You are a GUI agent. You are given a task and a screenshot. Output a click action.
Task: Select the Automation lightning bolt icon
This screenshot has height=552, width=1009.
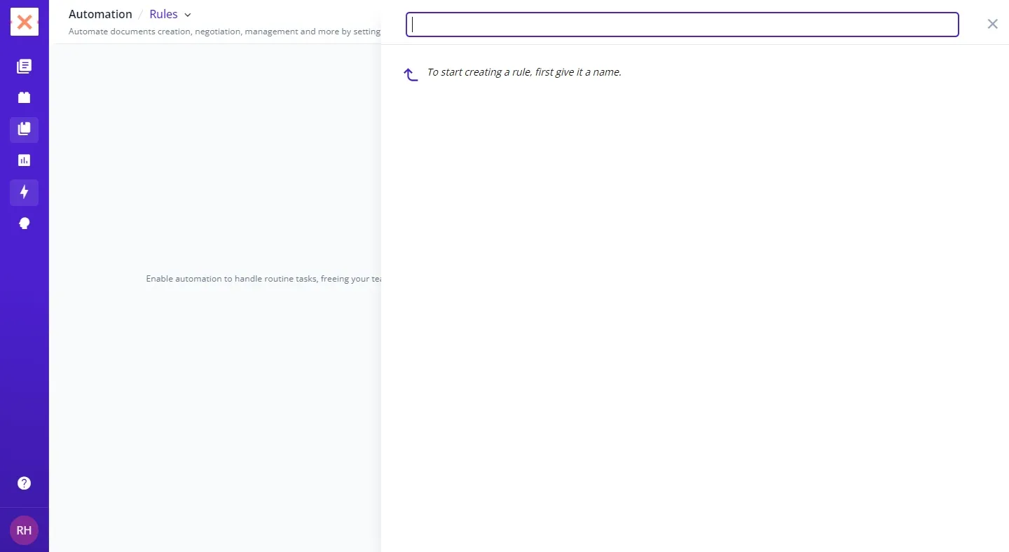tap(24, 192)
